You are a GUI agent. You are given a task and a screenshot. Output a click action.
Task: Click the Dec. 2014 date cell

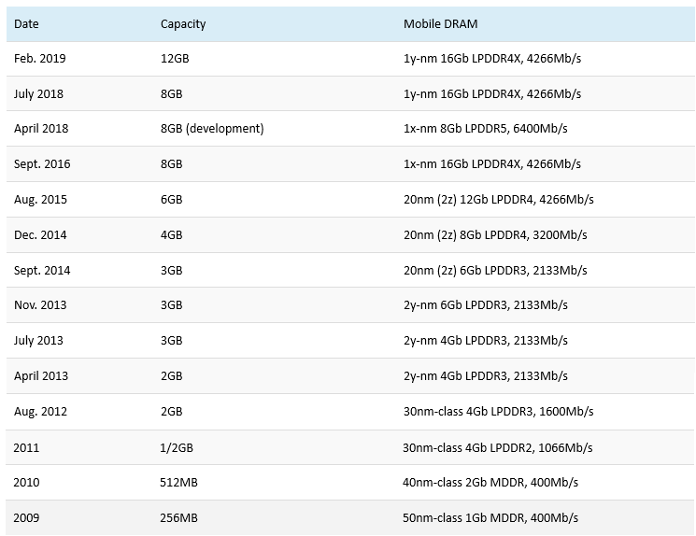[x=40, y=235]
